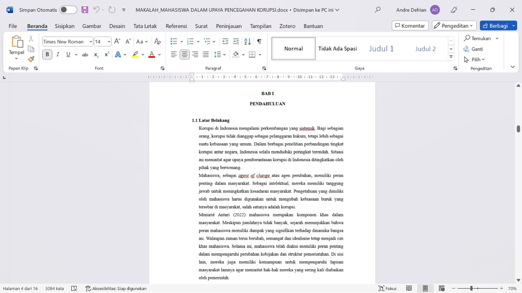522x293 pixels.
Task: Apply the red font color
Action: pyautogui.click(x=152, y=54)
